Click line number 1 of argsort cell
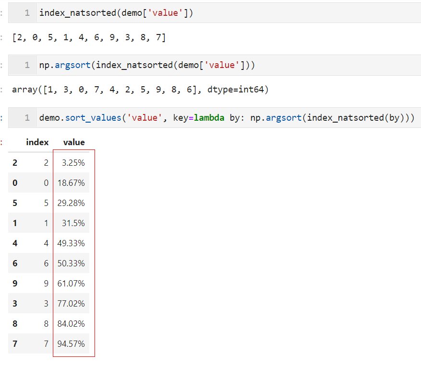Image resolution: width=421 pixels, height=365 pixels. pyautogui.click(x=27, y=65)
